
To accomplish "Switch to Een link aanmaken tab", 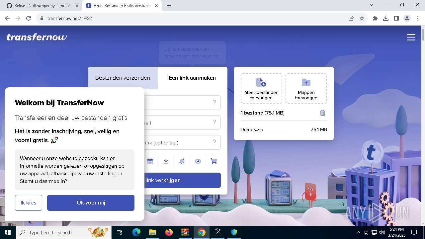I will coord(192,78).
